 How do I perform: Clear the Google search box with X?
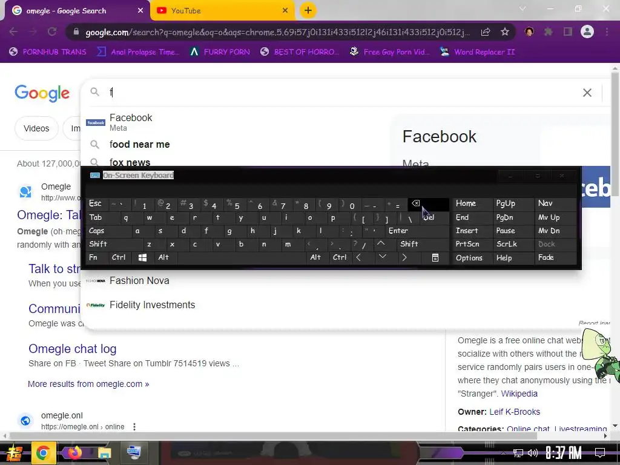click(587, 93)
